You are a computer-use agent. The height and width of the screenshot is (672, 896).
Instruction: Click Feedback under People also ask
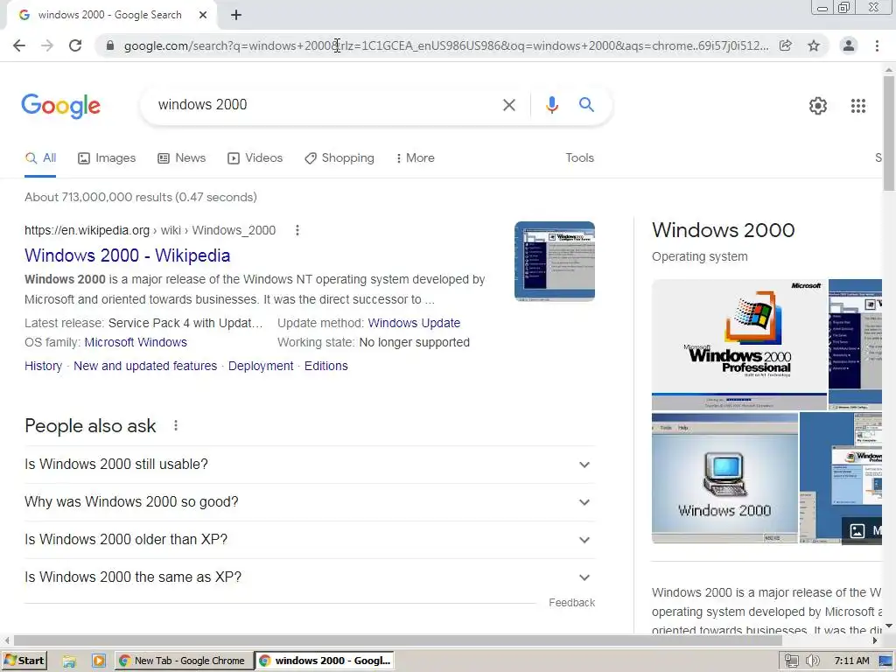click(571, 603)
